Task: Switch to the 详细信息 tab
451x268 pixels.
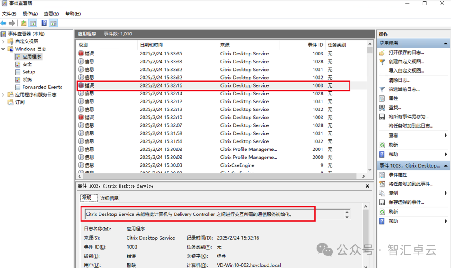Action: 109,198
